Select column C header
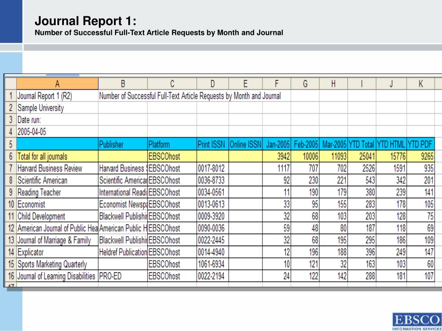Viewport: 442px width, 331px height. tap(172, 84)
